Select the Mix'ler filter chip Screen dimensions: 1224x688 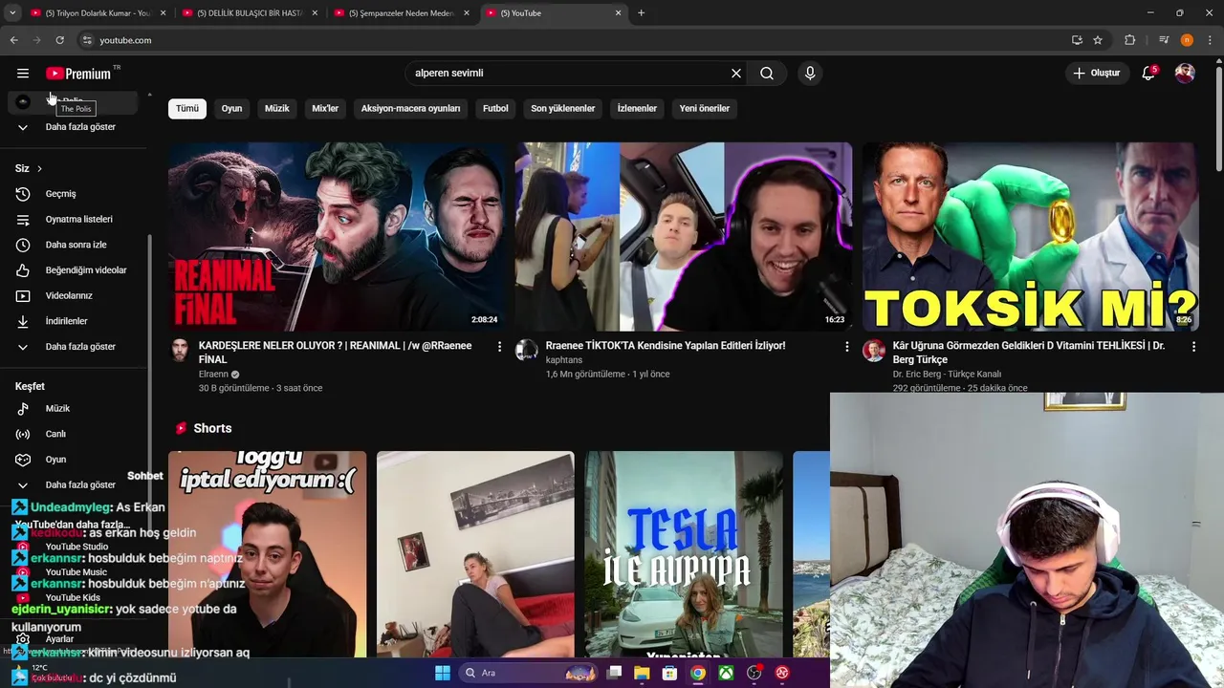325,109
